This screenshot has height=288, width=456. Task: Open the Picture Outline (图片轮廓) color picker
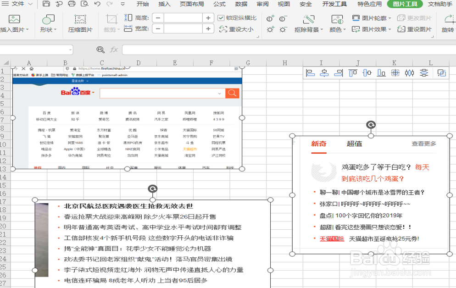pyautogui.click(x=373, y=17)
